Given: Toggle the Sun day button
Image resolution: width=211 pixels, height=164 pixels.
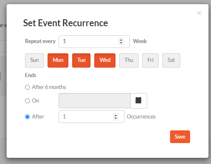Looking at the screenshot, I should (x=34, y=60).
